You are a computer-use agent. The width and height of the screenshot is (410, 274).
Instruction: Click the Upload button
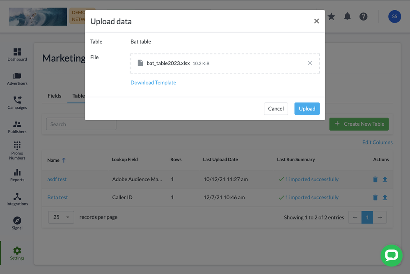coord(307,108)
